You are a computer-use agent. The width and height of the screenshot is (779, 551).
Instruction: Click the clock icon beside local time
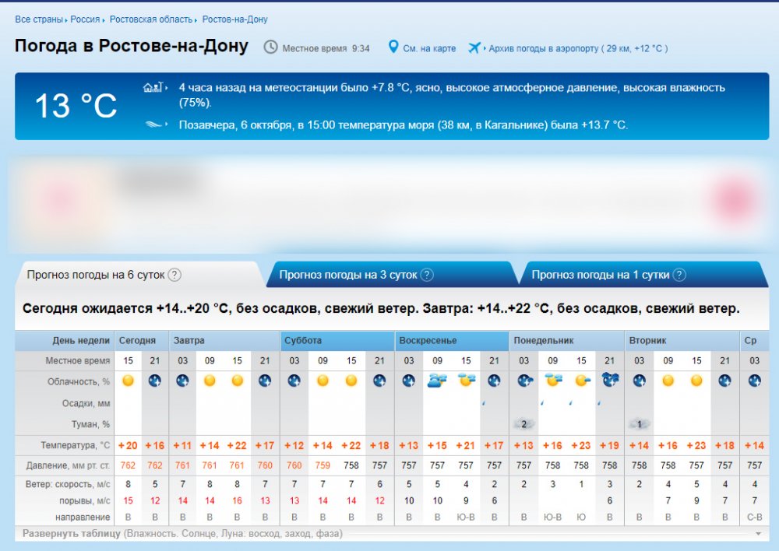coord(270,47)
